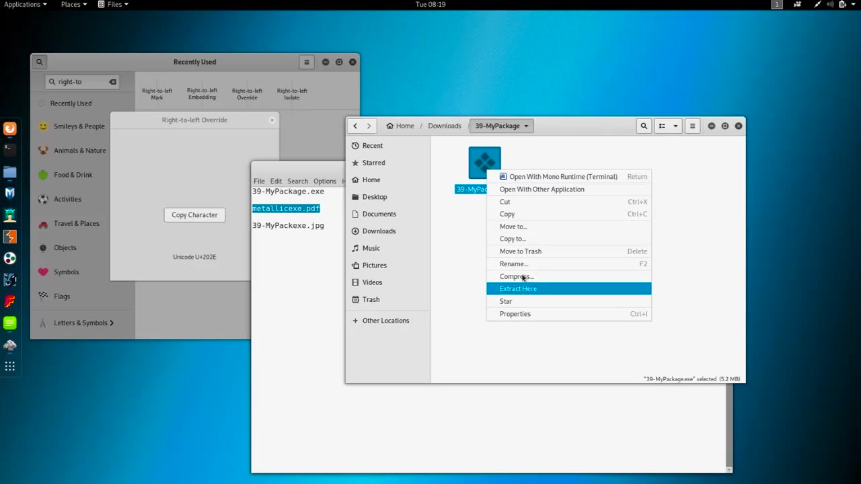Click search icon in Characters window
The width and height of the screenshot is (861, 484).
point(39,62)
